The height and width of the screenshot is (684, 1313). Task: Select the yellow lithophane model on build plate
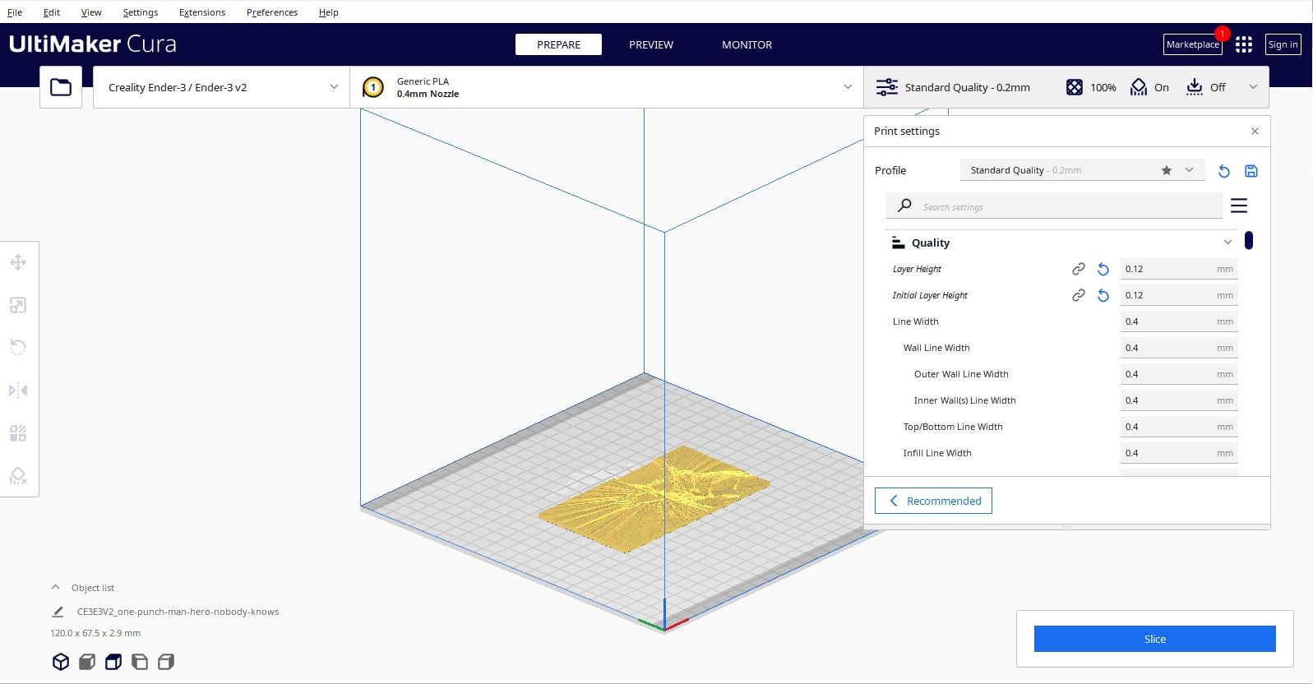point(654,500)
